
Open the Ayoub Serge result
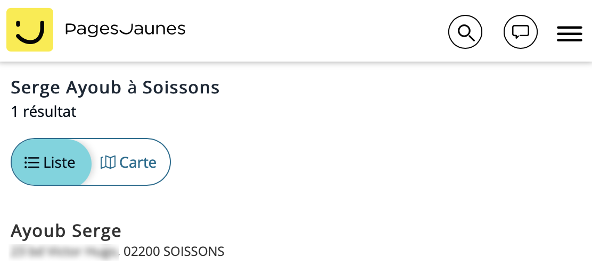click(x=66, y=230)
